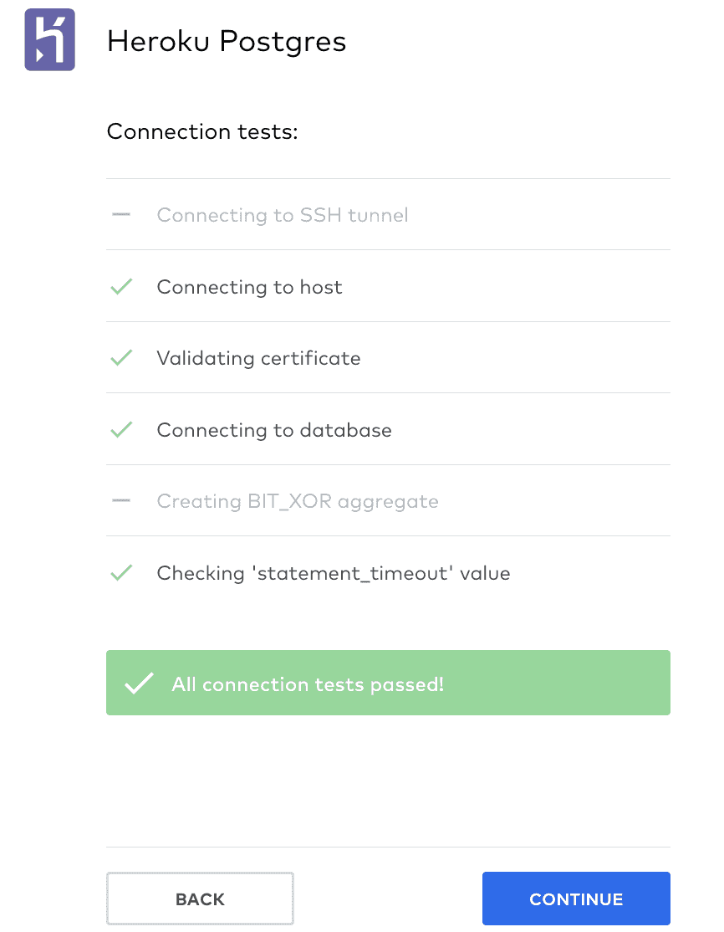This screenshot has width=724, height=932.
Task: Click the checkmark beside 'Connecting to host'
Action: [120, 286]
